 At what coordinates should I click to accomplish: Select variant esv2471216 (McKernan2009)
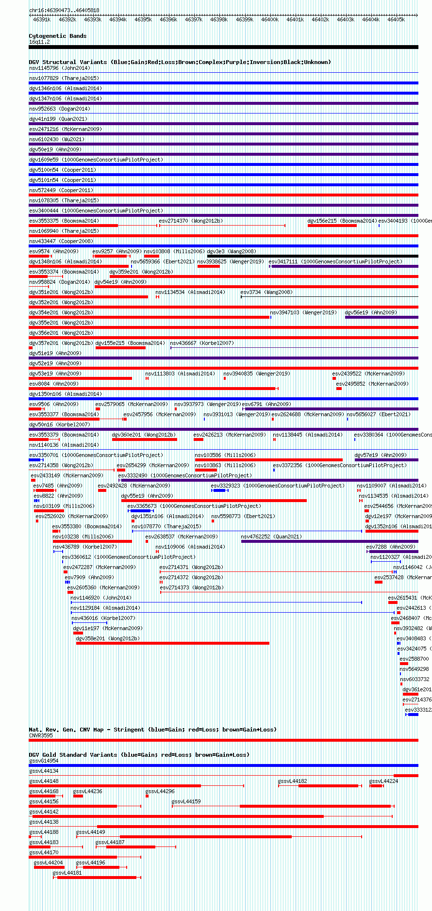pos(66,129)
